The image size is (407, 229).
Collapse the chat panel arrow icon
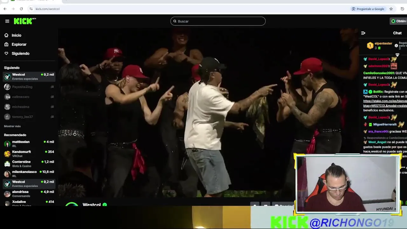click(363, 33)
